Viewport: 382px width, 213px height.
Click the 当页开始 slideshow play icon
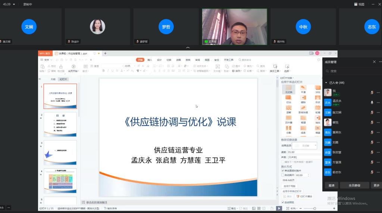pyautogui.click(x=73, y=66)
